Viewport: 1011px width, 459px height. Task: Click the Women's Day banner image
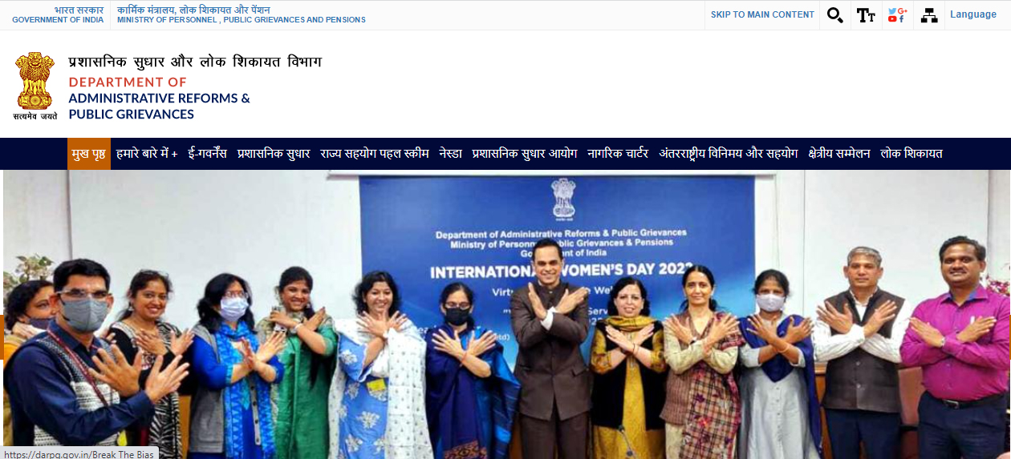505,314
